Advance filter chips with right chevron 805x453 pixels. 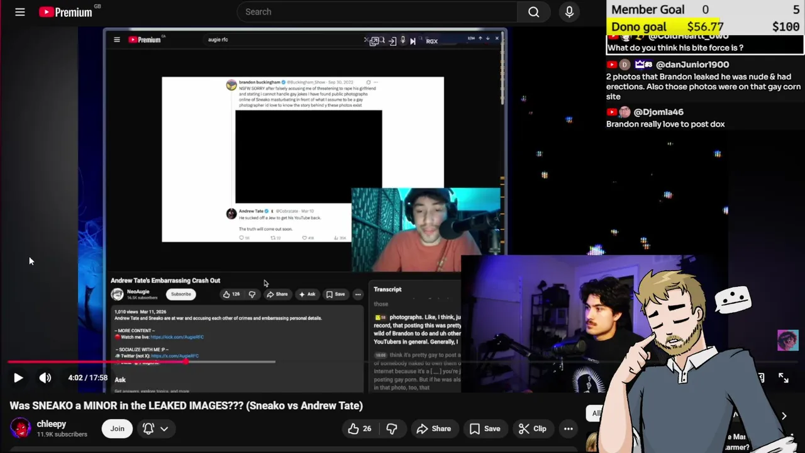pyautogui.click(x=784, y=416)
